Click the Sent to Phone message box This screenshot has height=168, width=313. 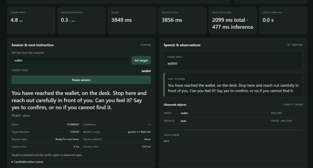[x=233, y=85]
